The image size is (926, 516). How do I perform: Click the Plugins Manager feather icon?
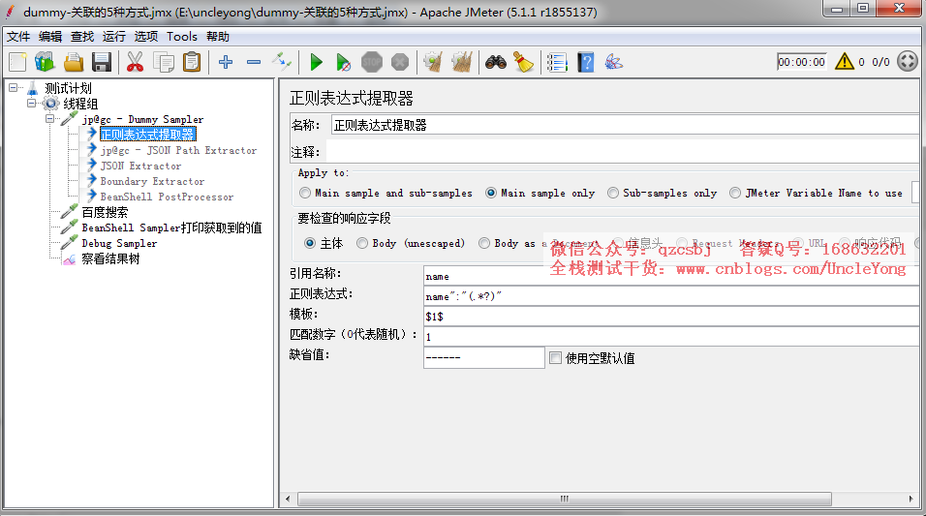point(614,62)
